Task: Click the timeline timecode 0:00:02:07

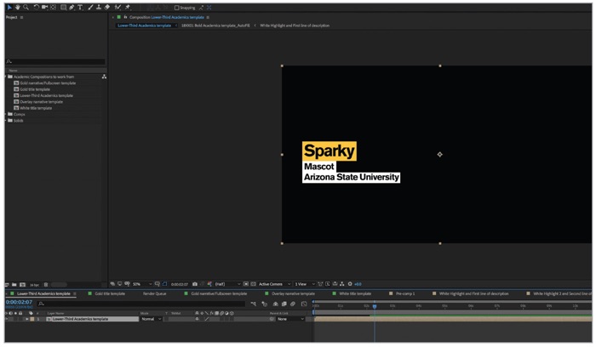Action: pos(19,302)
